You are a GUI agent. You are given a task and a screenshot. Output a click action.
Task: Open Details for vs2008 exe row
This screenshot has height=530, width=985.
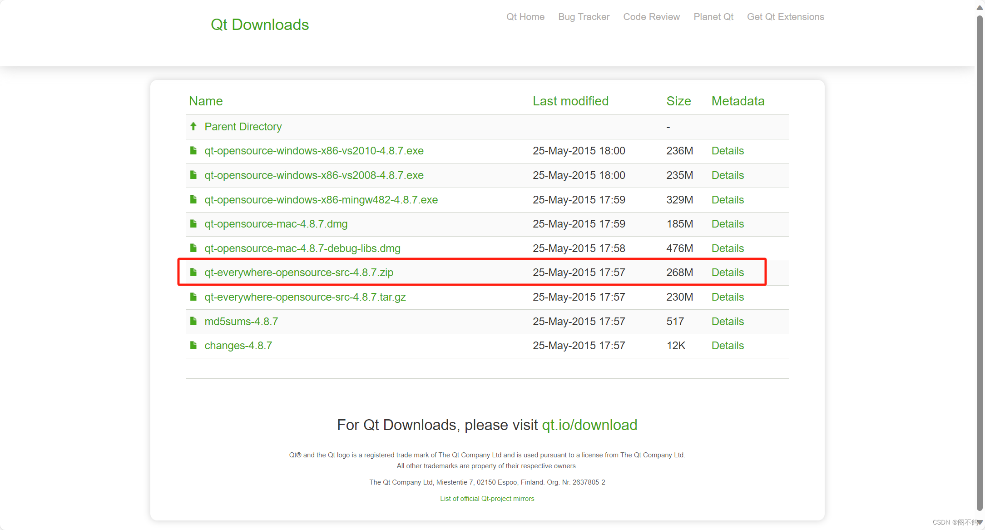[728, 175]
